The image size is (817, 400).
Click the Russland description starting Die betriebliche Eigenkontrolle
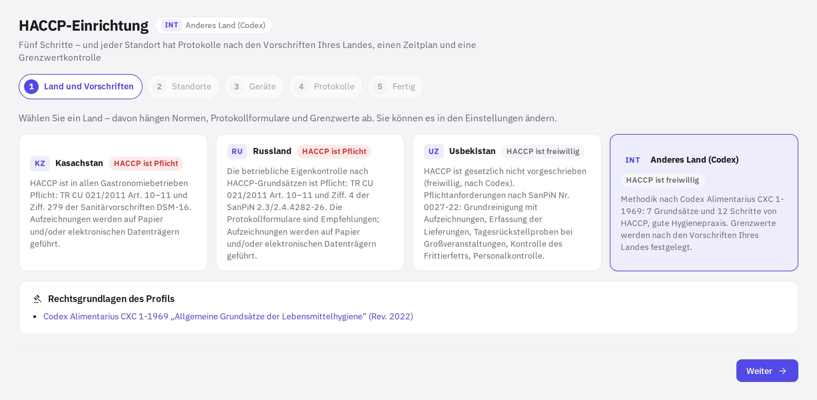(x=303, y=213)
